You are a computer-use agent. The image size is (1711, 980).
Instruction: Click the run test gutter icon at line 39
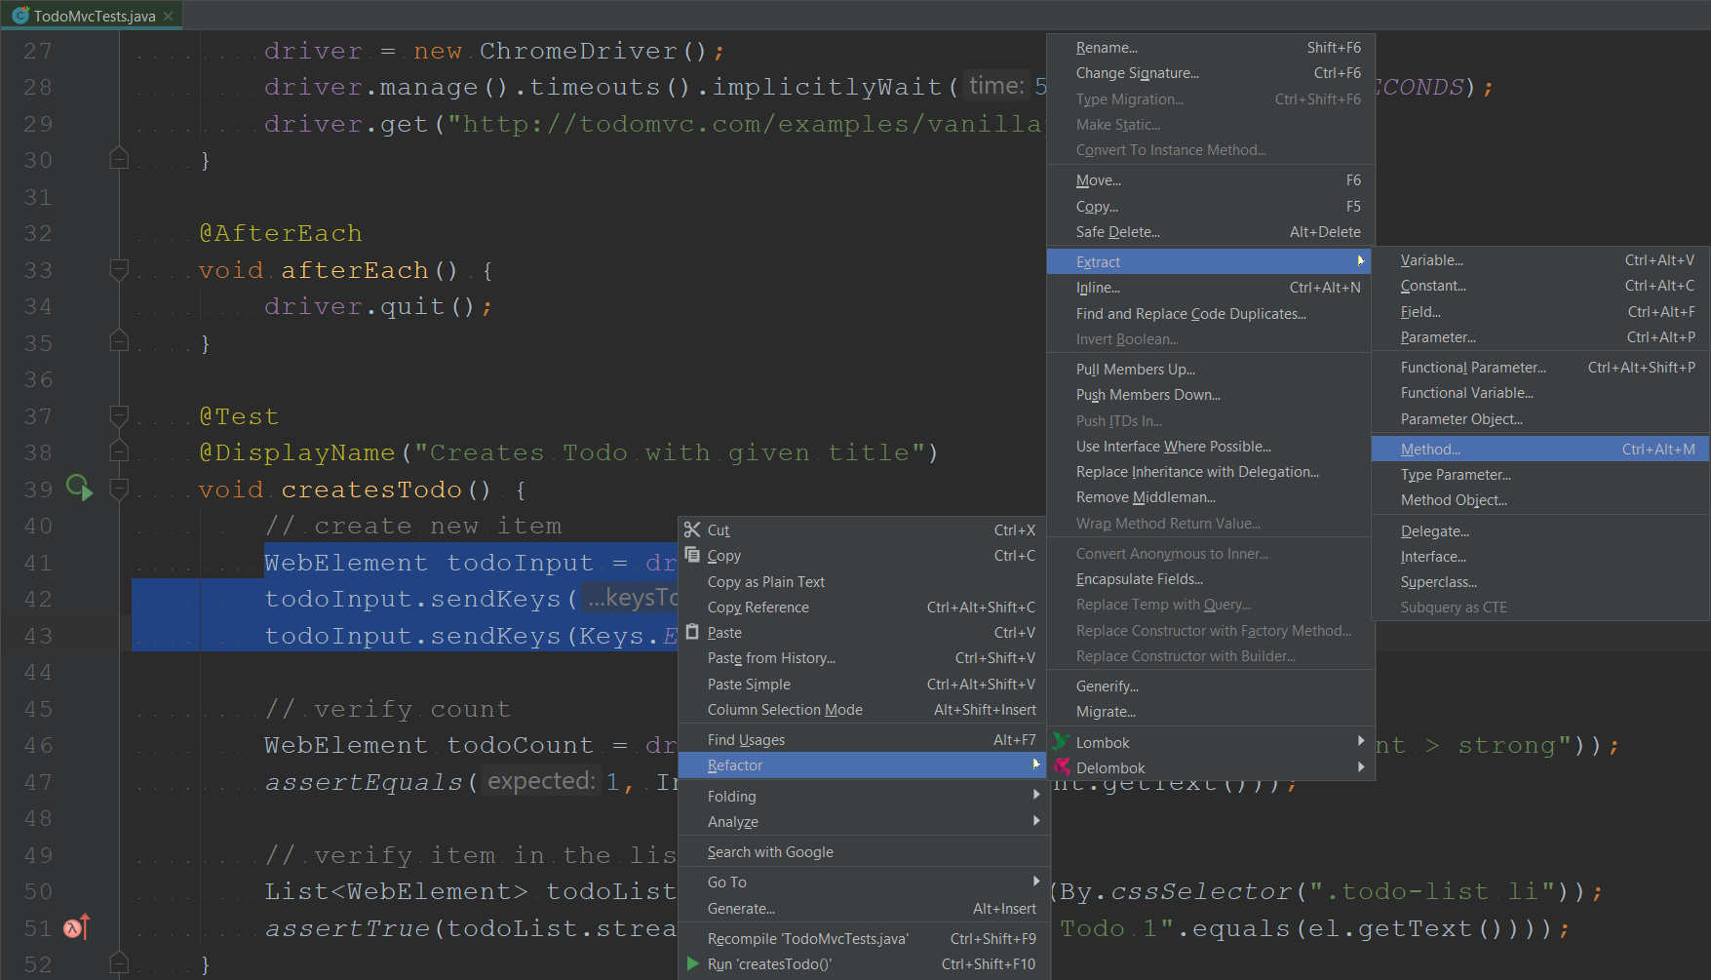79,488
